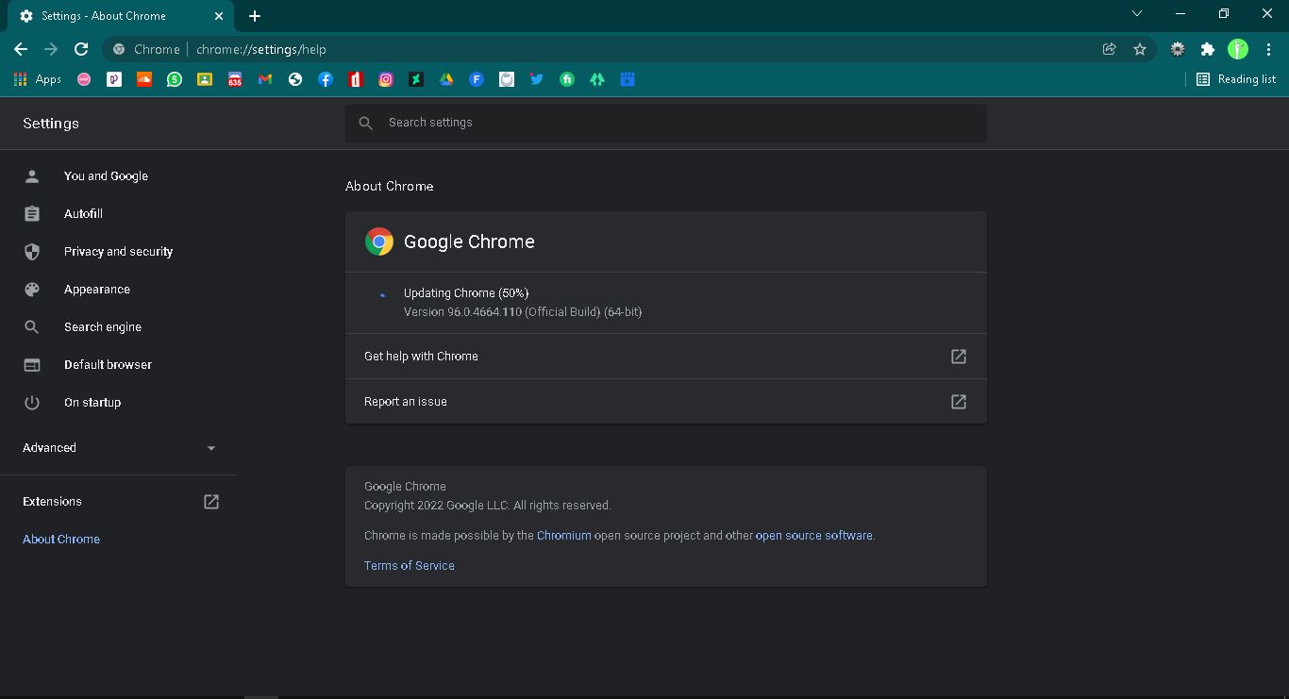
Task: Click the Extensions puzzle piece icon
Action: point(1207,49)
